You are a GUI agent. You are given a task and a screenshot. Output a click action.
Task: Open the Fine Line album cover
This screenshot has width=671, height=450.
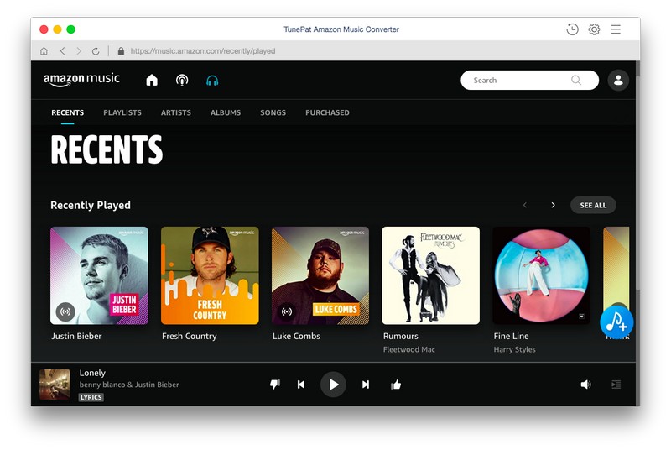[x=541, y=275]
